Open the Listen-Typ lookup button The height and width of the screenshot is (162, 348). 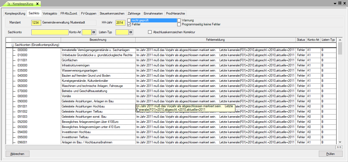[131, 32]
